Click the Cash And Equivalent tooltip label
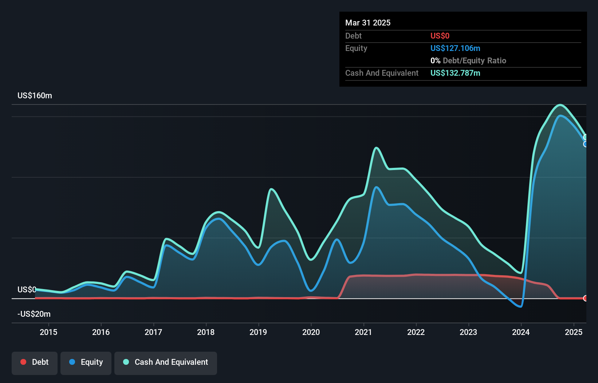598x383 pixels. [382, 73]
